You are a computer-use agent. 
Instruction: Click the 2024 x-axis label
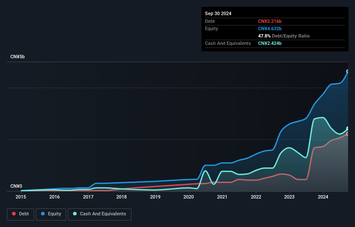click(x=323, y=197)
